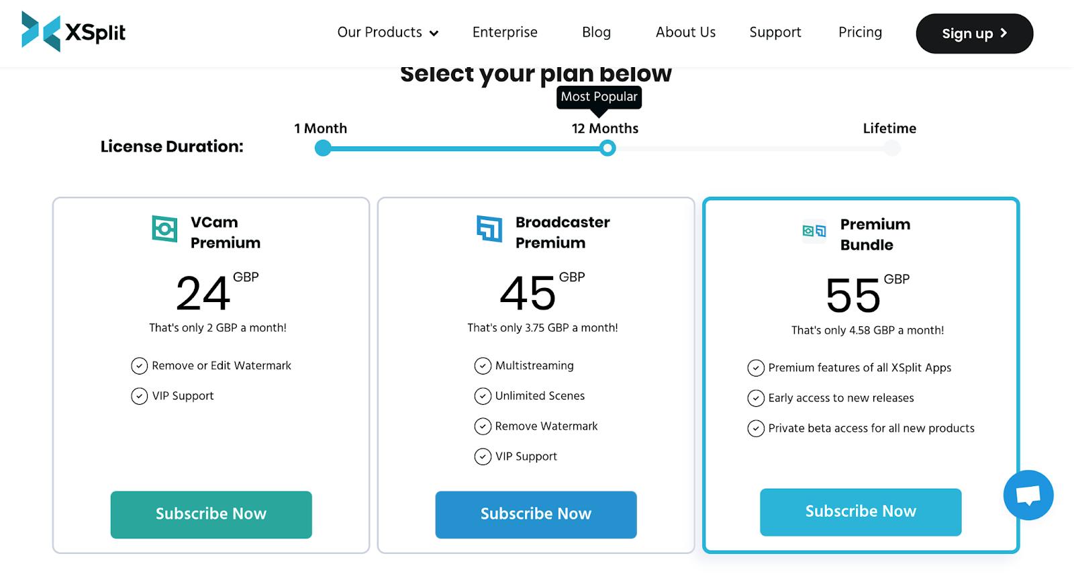Click checkmark beside Early access to new releases
The image size is (1074, 576).
pos(756,398)
